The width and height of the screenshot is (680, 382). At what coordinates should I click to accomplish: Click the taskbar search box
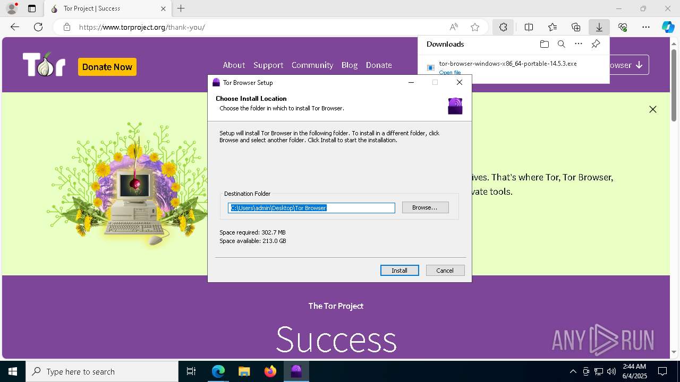[102, 371]
